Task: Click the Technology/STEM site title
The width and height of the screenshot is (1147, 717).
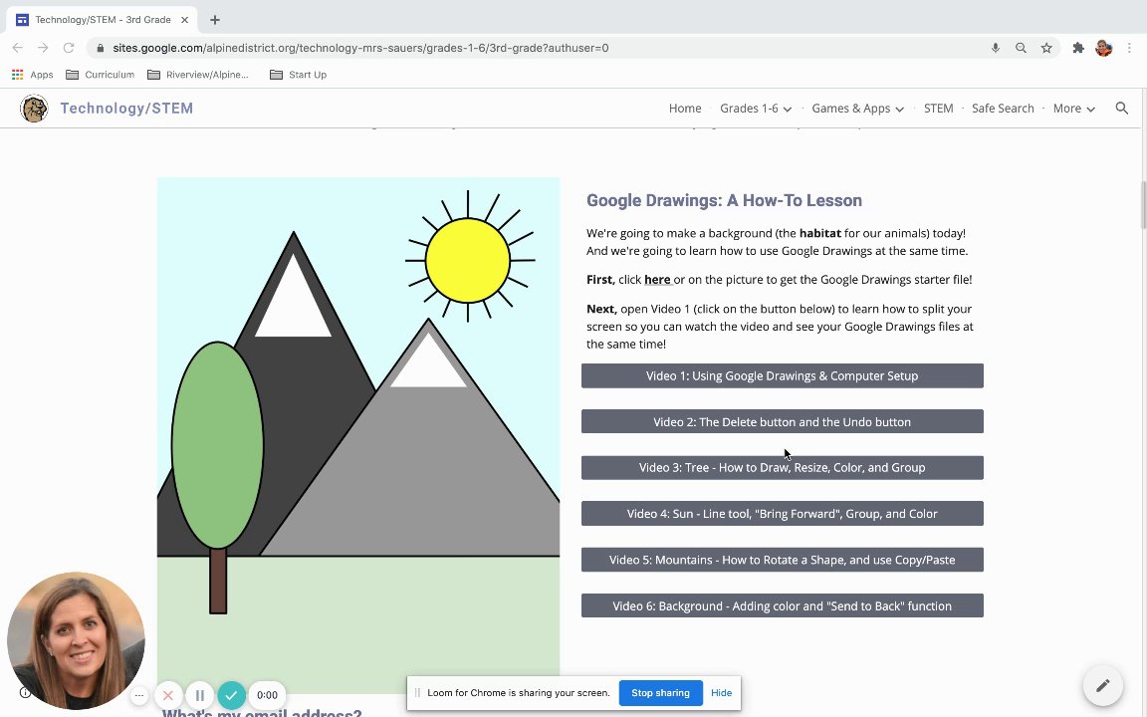Action: point(126,109)
